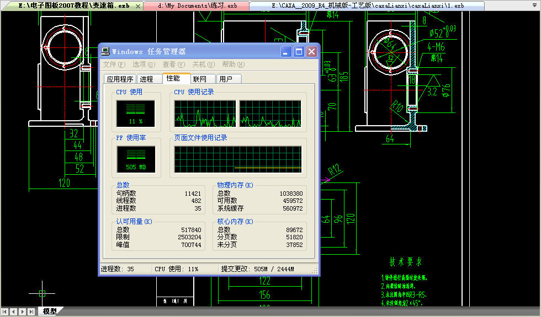
Task: Click the 技术要求 heading in the drawing
Action: pos(405,262)
